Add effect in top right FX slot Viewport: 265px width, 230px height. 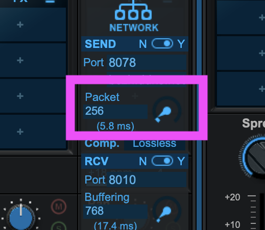pos(241,17)
